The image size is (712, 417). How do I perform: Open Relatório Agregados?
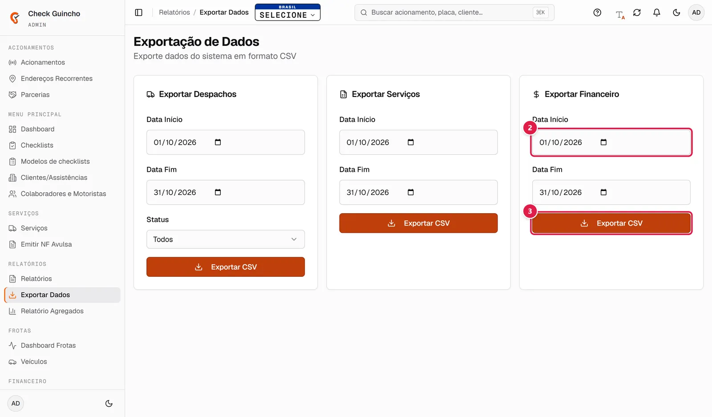[x=62, y=311]
